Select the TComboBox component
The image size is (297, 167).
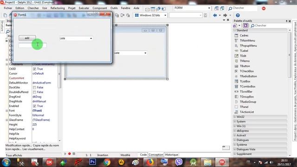click(x=247, y=87)
